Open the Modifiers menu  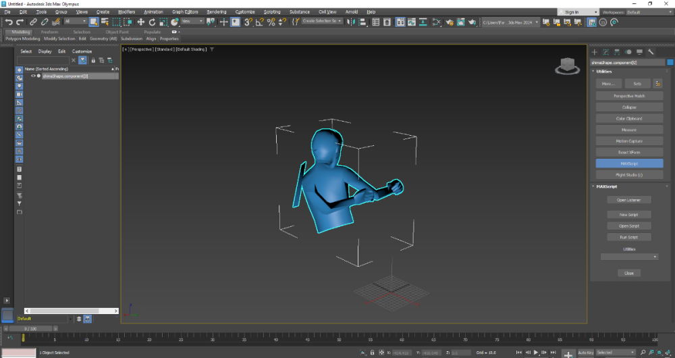click(126, 12)
